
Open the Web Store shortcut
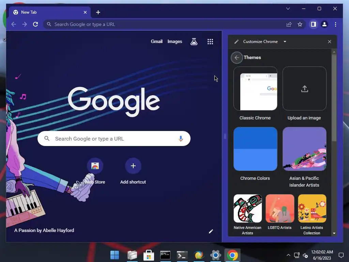95,171
